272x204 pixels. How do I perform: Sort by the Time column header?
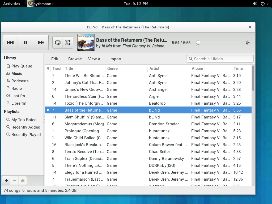242,69
